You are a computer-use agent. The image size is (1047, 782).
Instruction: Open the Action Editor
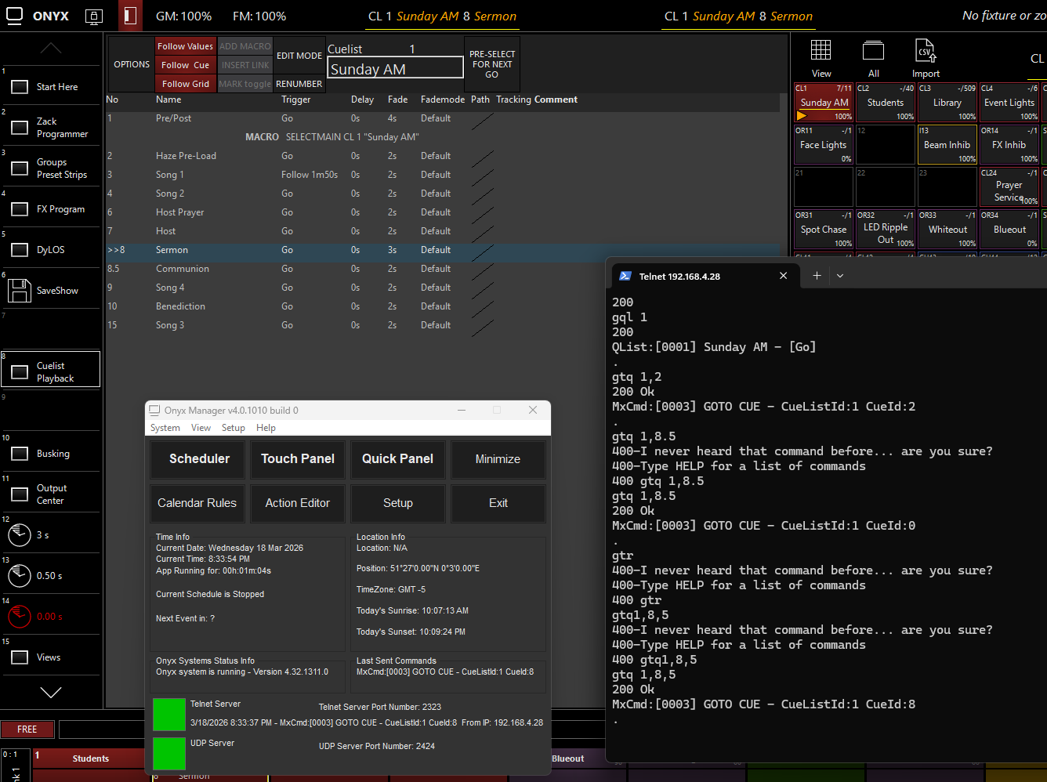[x=297, y=503]
